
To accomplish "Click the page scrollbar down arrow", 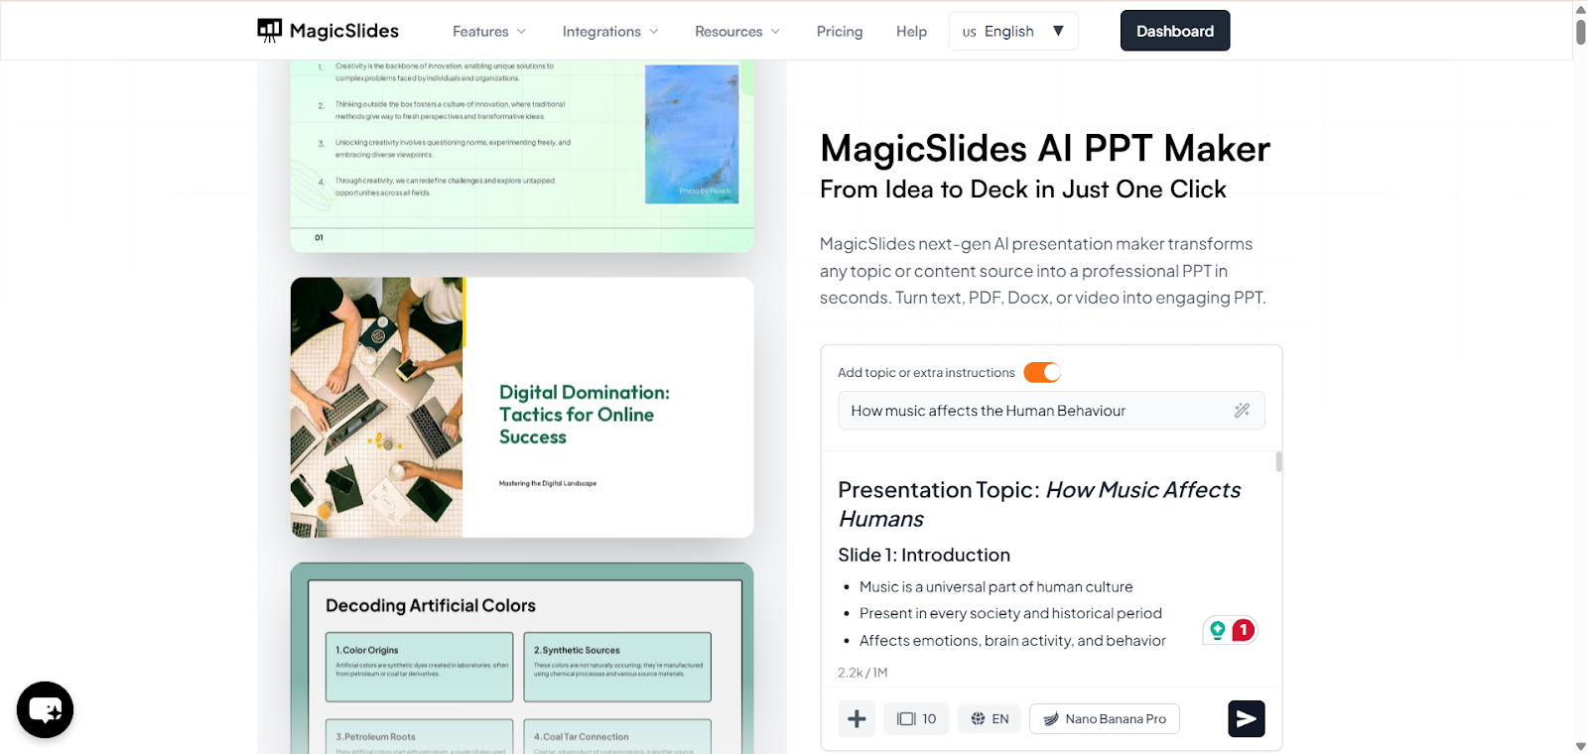I will 1580,746.
